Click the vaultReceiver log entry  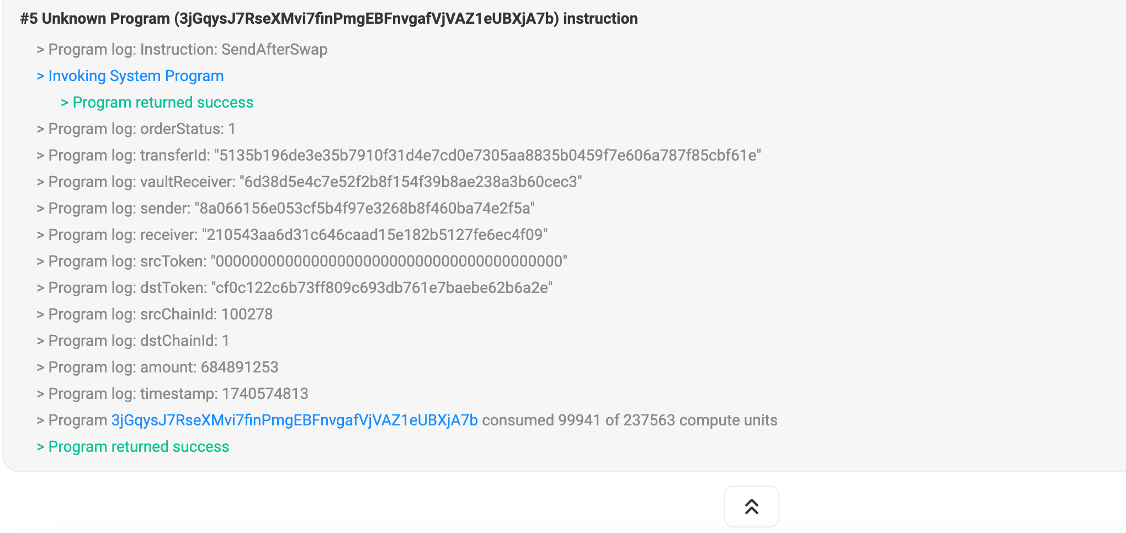coord(310,182)
